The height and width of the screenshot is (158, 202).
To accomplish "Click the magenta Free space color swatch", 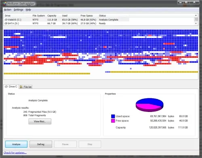I will tap(113, 121).
